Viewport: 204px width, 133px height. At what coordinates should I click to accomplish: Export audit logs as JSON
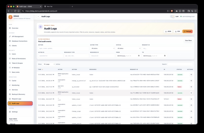[x=168, y=31]
